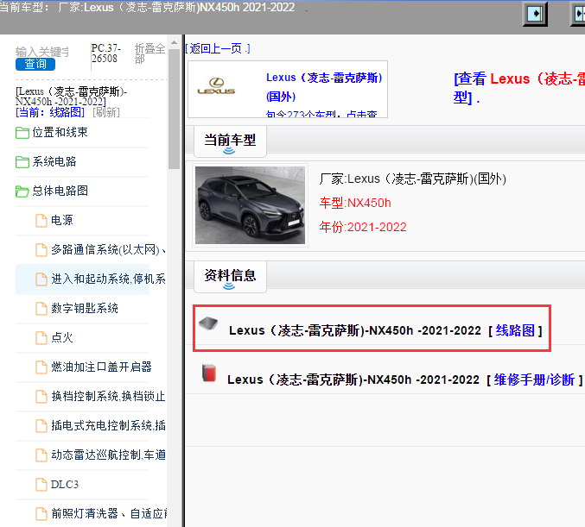Click the document icon beside 动态雷达巡航控制
The image size is (585, 527).
(x=41, y=455)
